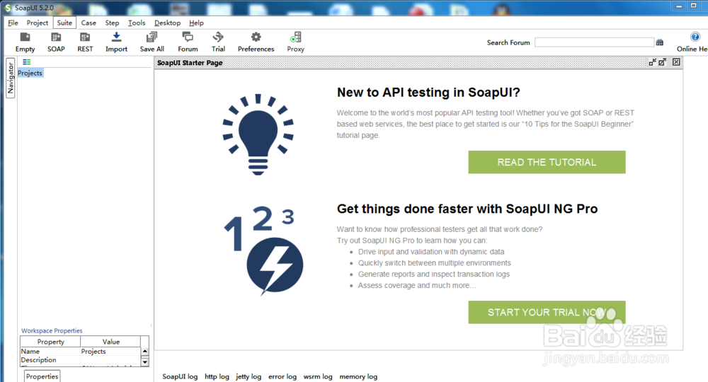This screenshot has height=382, width=708.
Task: Select the Projects tree node
Action: click(30, 73)
